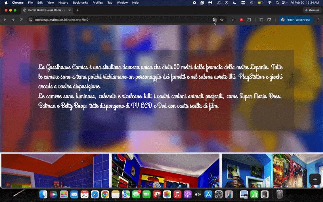Viewport: 323px width, 202px height.
Task: Open Apple TV from the Dock
Action: pyautogui.click(x=198, y=194)
